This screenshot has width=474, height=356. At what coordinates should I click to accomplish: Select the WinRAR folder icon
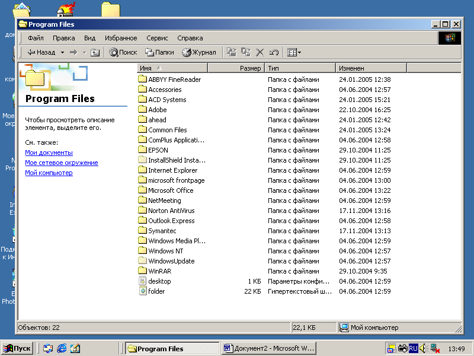coord(142,271)
